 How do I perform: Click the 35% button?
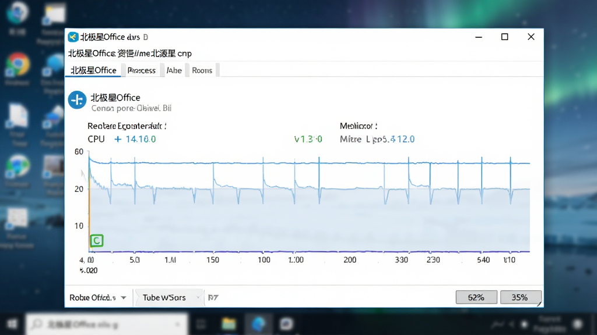pos(519,297)
